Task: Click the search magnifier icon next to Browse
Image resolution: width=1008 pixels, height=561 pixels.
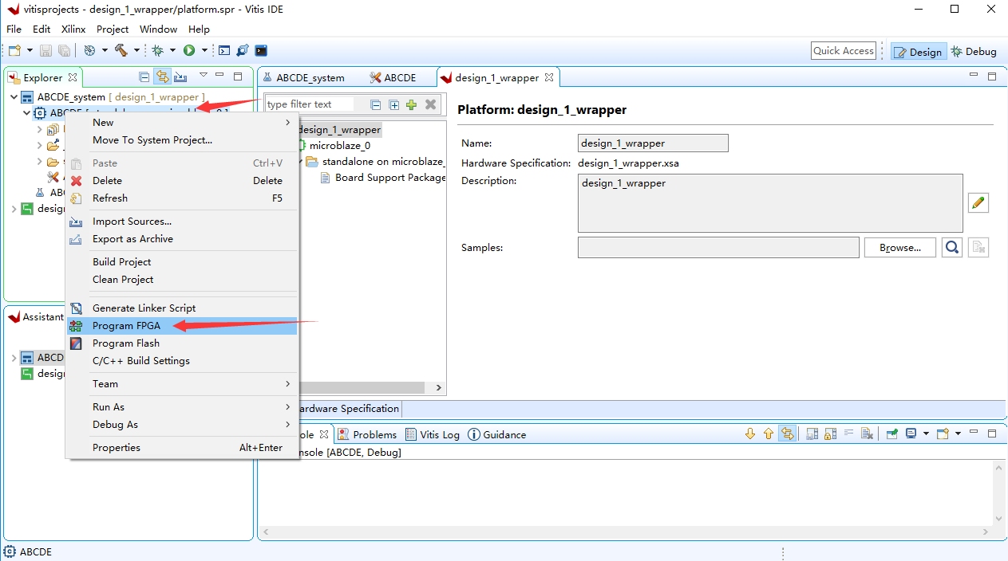Action: point(951,247)
